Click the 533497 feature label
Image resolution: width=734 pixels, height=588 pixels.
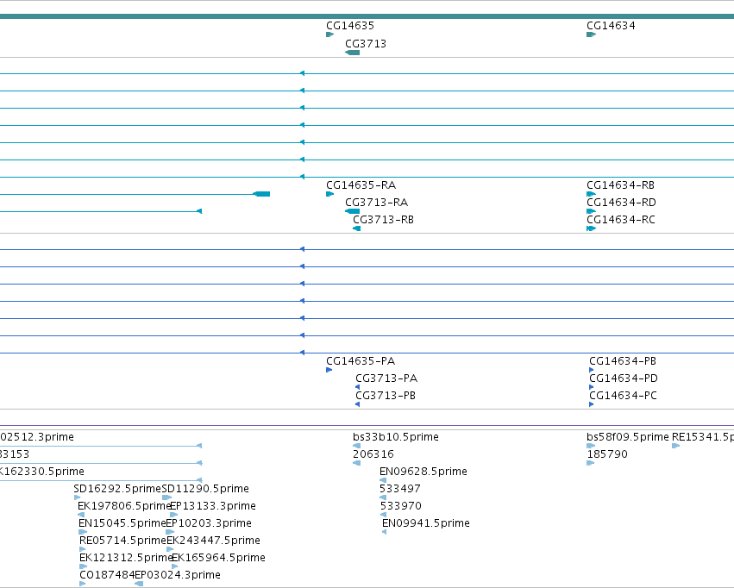399,489
